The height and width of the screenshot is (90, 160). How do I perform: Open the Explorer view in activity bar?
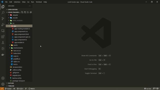pos(3,7)
